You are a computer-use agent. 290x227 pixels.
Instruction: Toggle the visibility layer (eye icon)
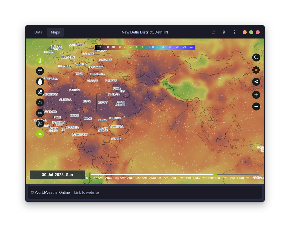pos(40,113)
